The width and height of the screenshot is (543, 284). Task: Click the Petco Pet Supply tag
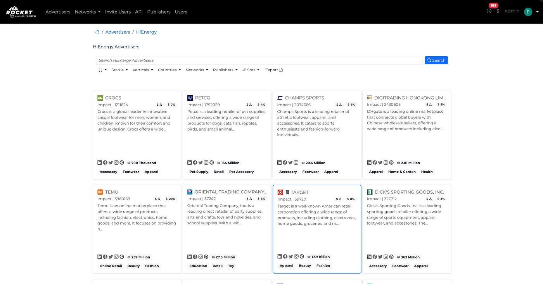point(199,172)
